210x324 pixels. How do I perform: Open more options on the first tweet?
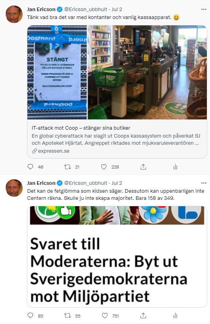pyautogui.click(x=204, y=9)
